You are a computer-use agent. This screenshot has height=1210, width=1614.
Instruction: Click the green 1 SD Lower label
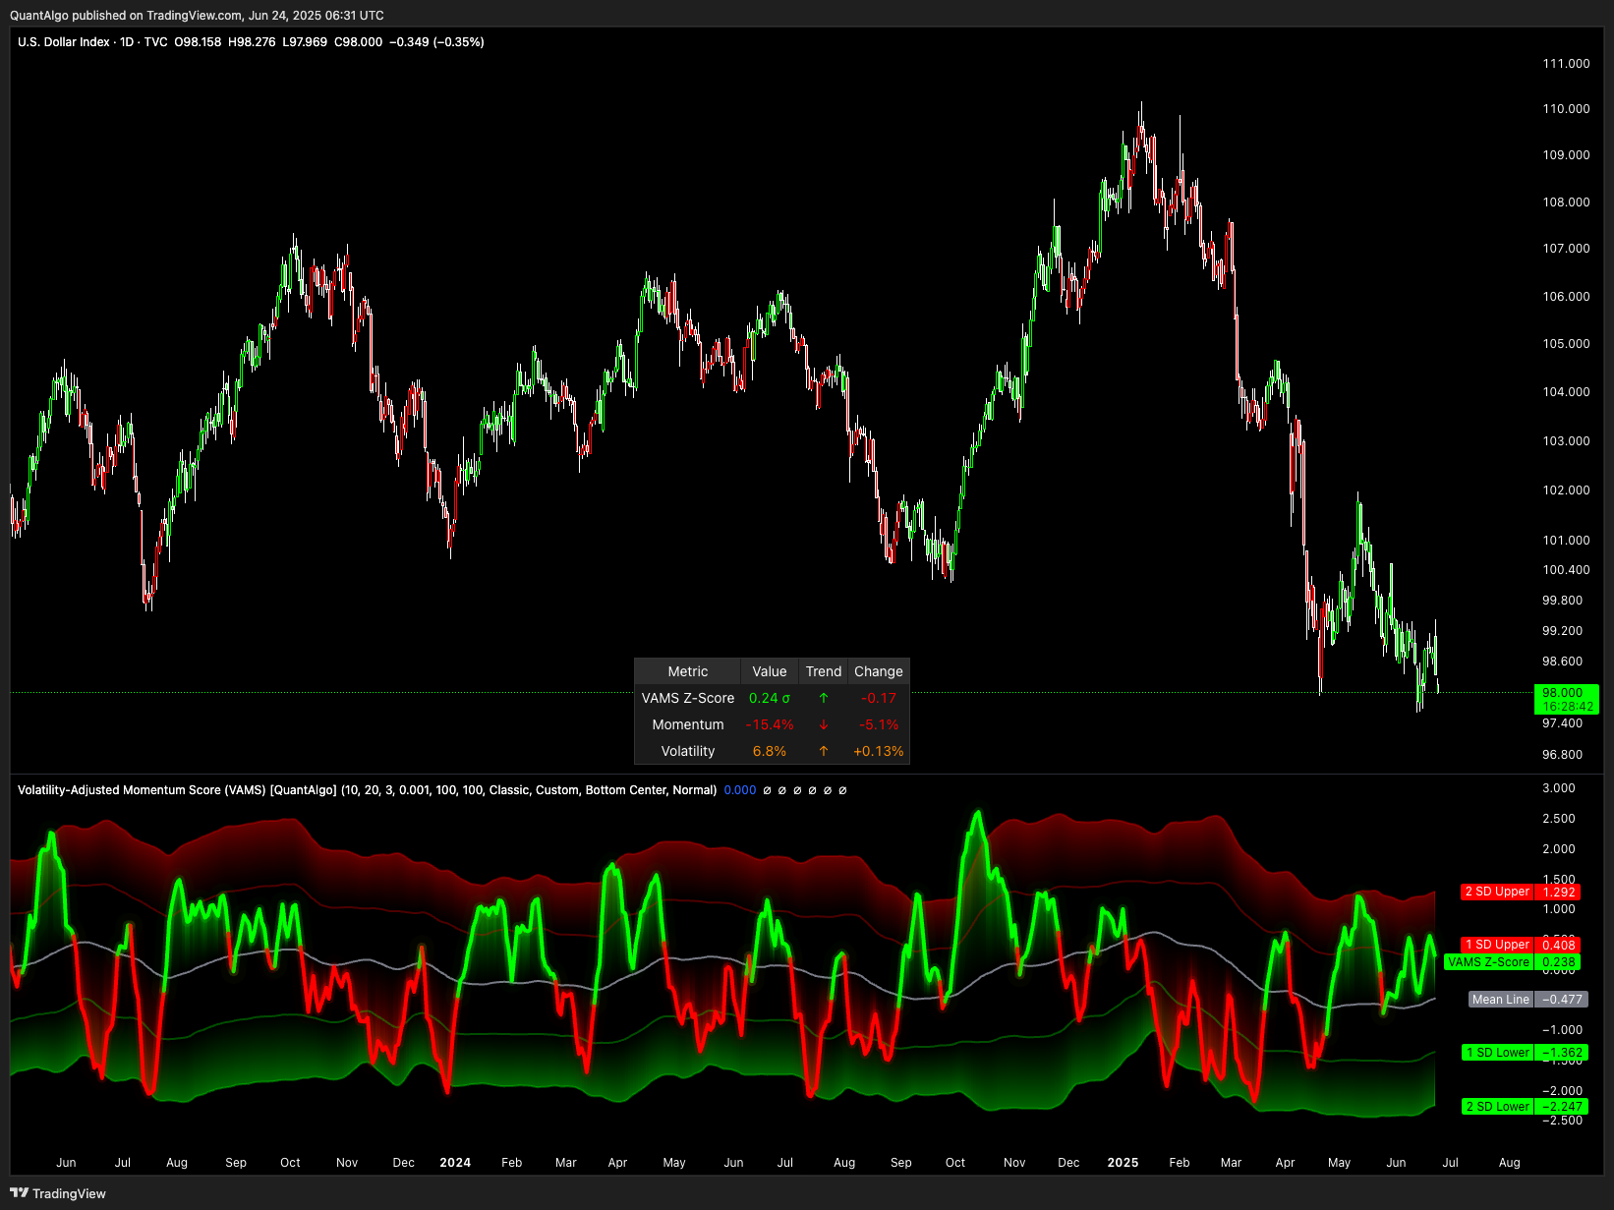[x=1497, y=1052]
